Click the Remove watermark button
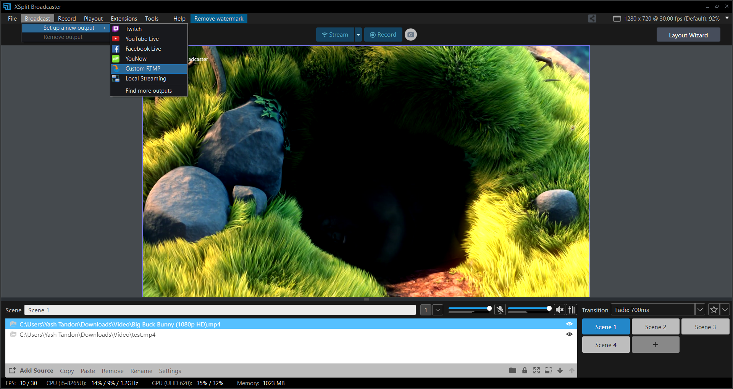 (x=219, y=18)
